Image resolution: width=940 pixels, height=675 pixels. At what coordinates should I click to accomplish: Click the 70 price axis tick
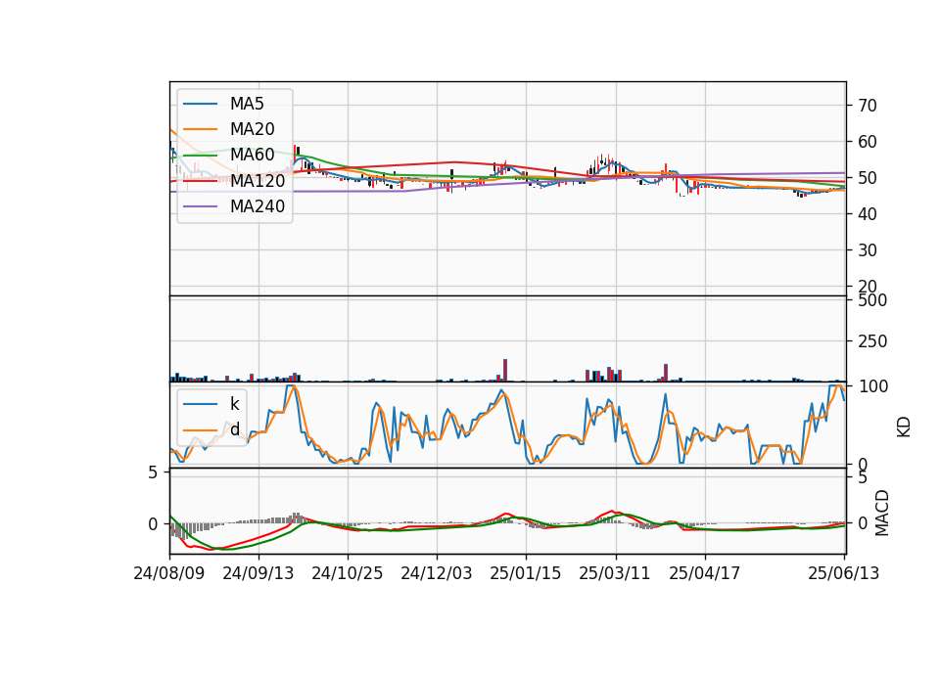point(867,106)
